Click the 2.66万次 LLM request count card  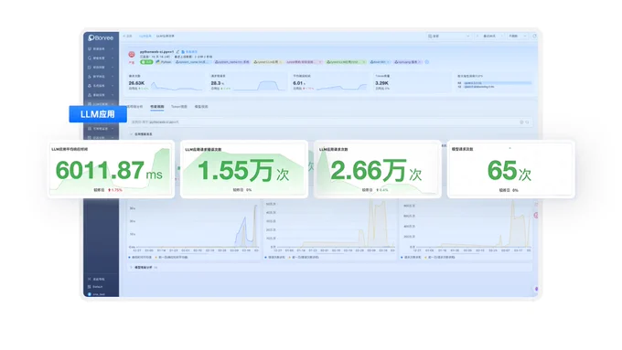tap(377, 169)
